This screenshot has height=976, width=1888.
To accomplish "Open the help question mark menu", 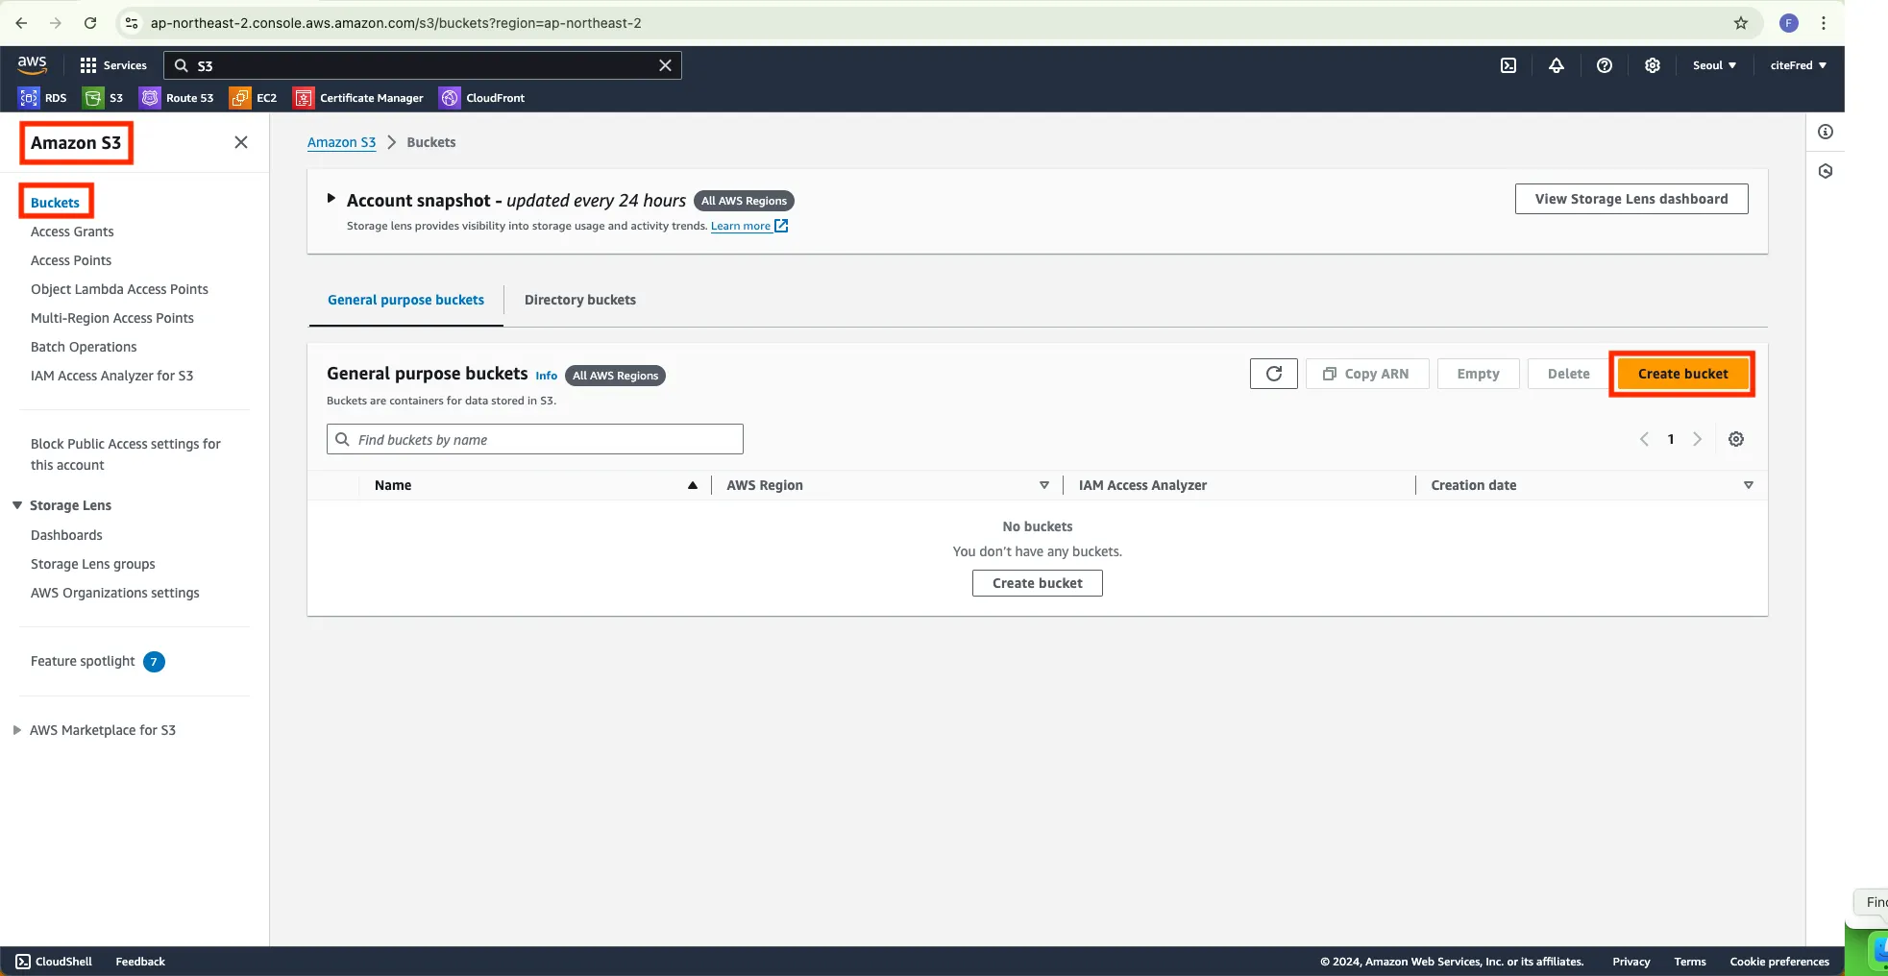I will click(x=1605, y=65).
